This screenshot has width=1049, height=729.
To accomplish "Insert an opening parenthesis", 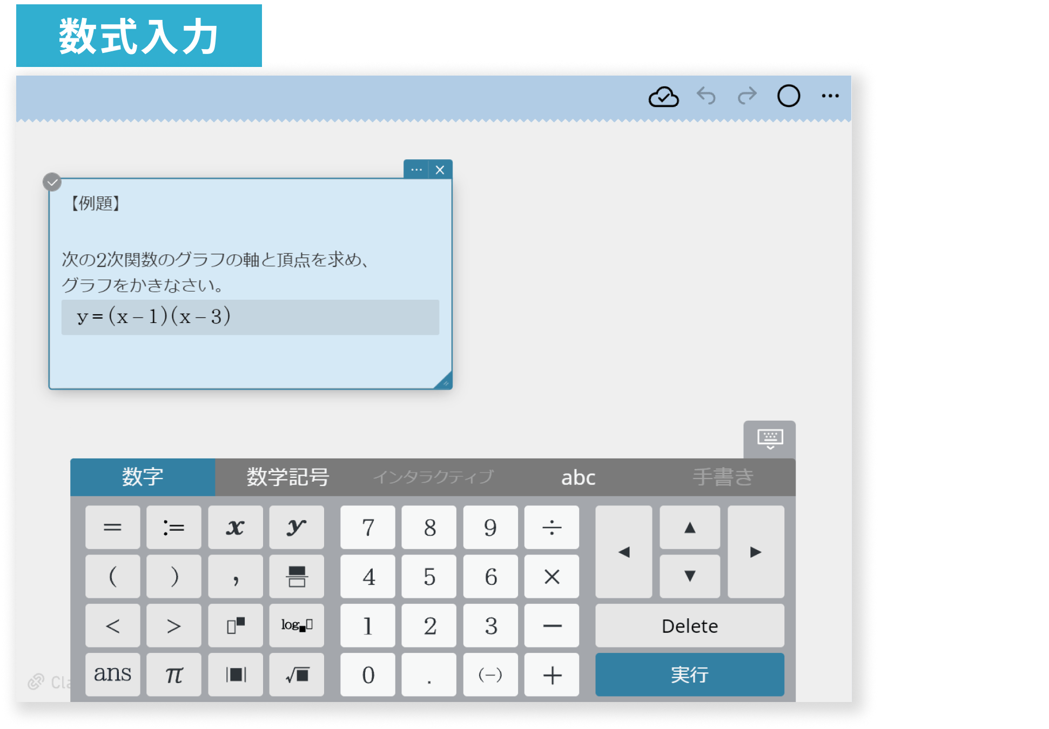I will coord(112,577).
